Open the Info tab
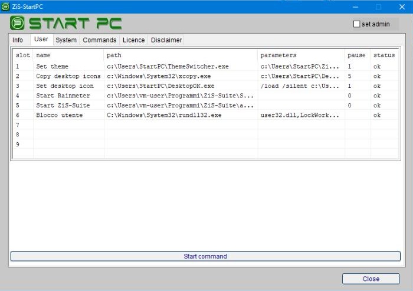 click(x=18, y=40)
